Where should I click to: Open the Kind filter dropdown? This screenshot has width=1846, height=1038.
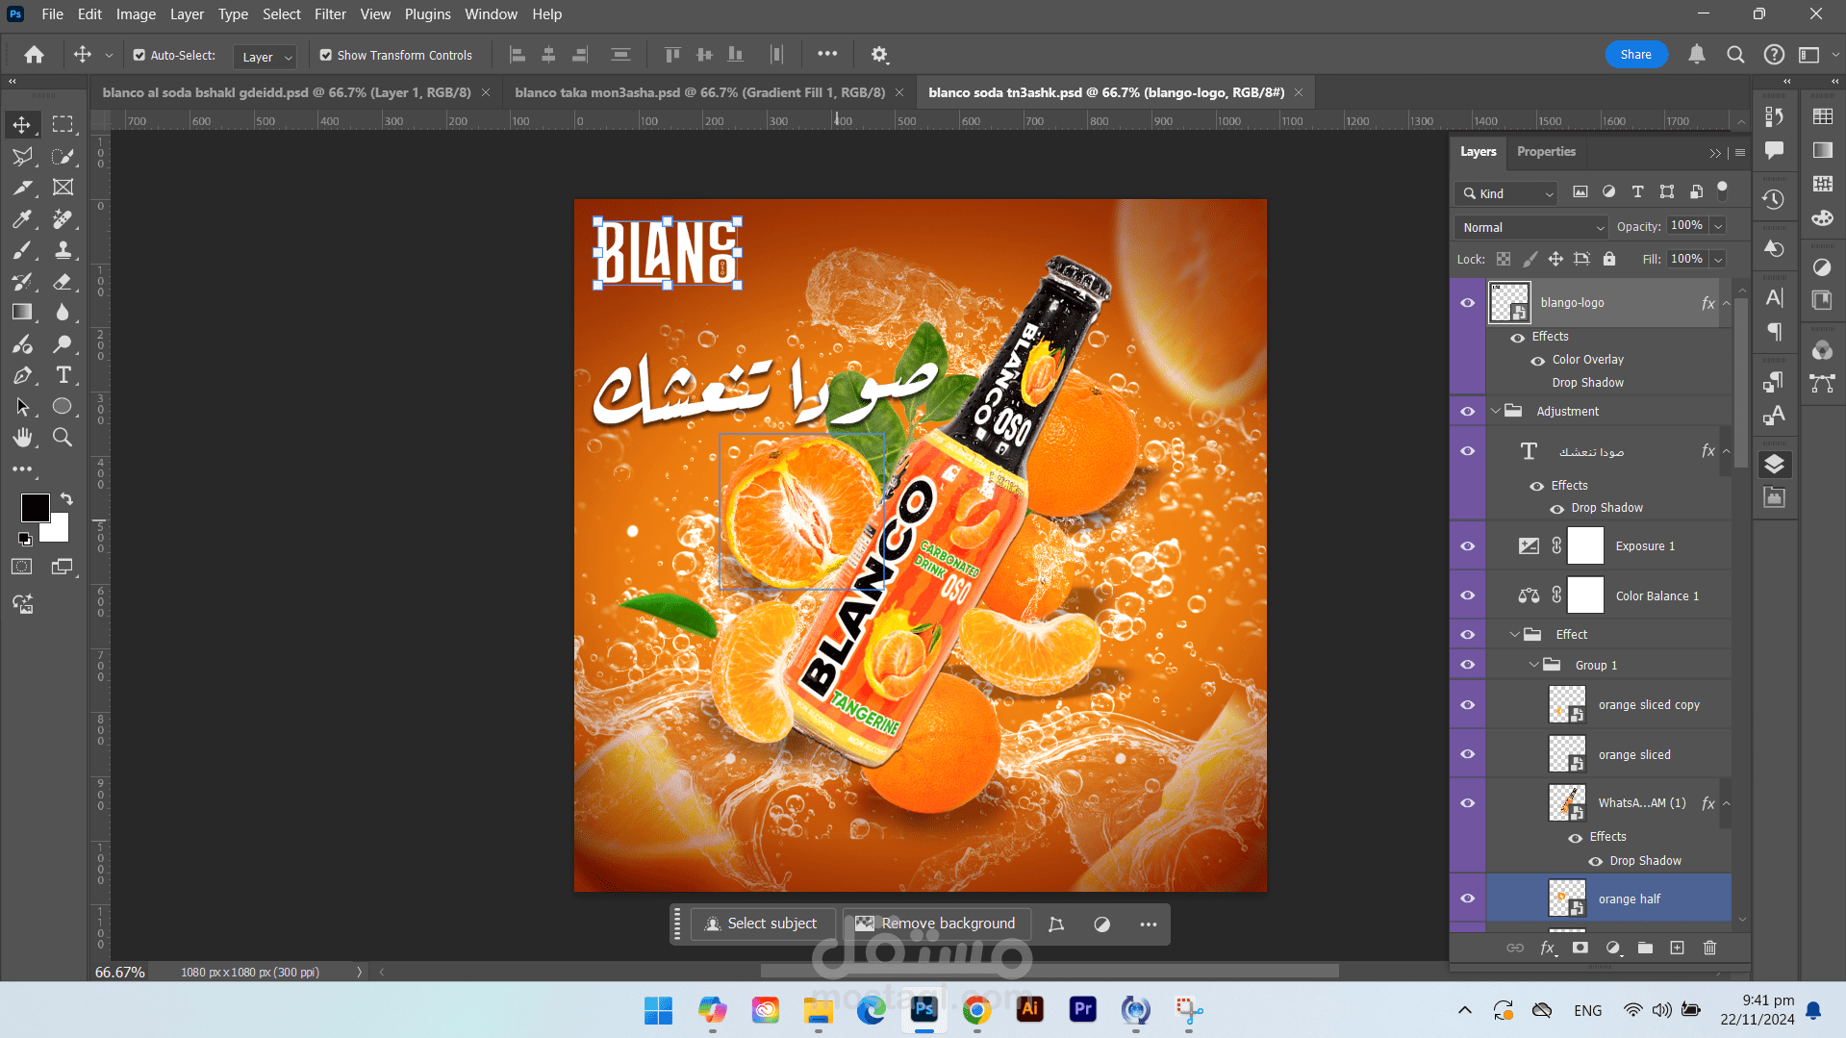1505,193
